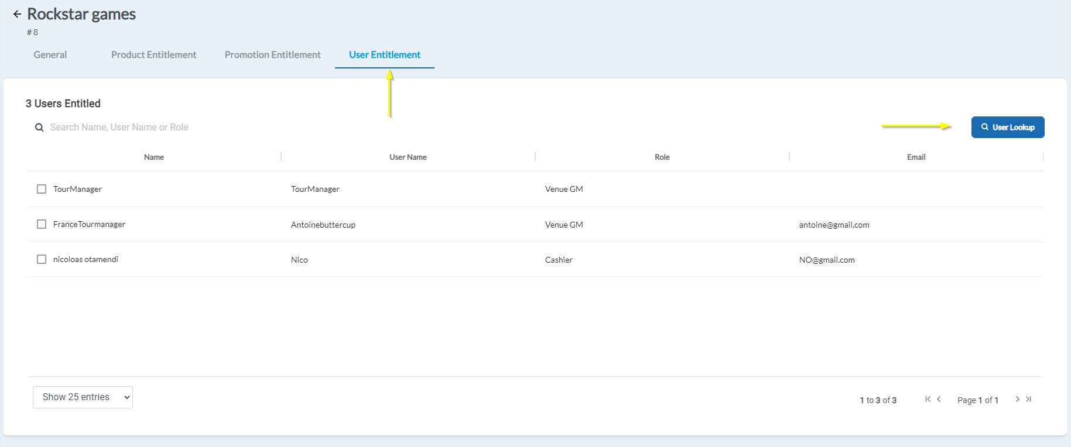Click the User Lookup button
Viewport: 1071px width, 447px height.
[x=1008, y=128]
